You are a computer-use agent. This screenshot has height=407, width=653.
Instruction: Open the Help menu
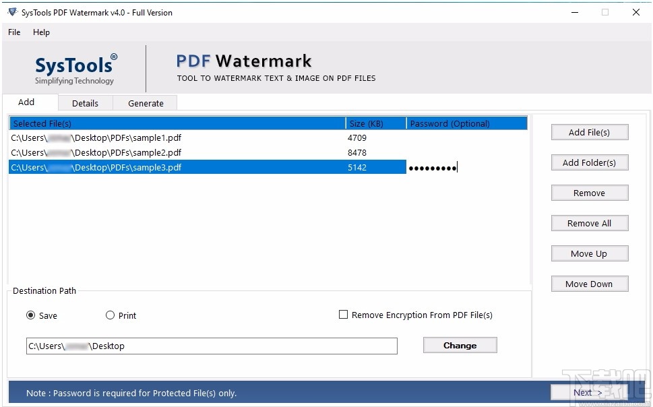coord(41,32)
